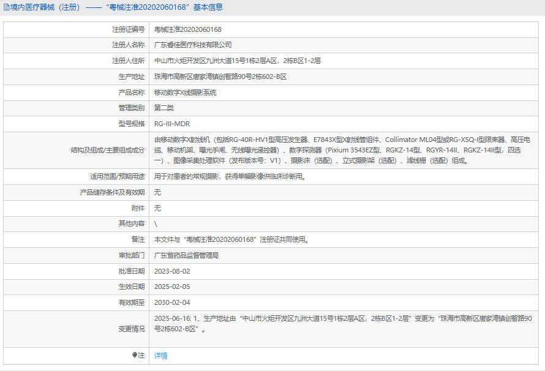Open the 详情 link in the bottom row
The height and width of the screenshot is (371, 545).
tap(160, 356)
